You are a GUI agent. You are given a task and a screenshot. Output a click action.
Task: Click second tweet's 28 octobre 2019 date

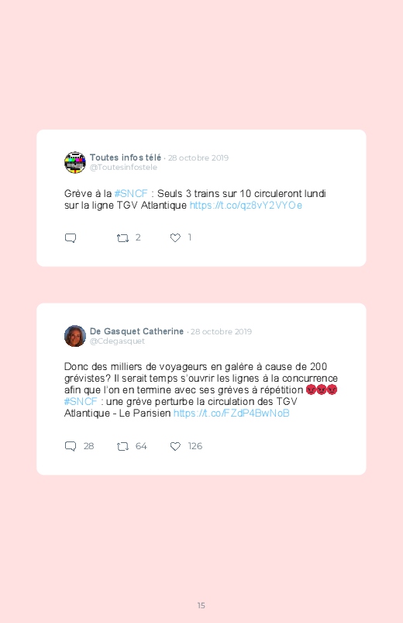[221, 331]
